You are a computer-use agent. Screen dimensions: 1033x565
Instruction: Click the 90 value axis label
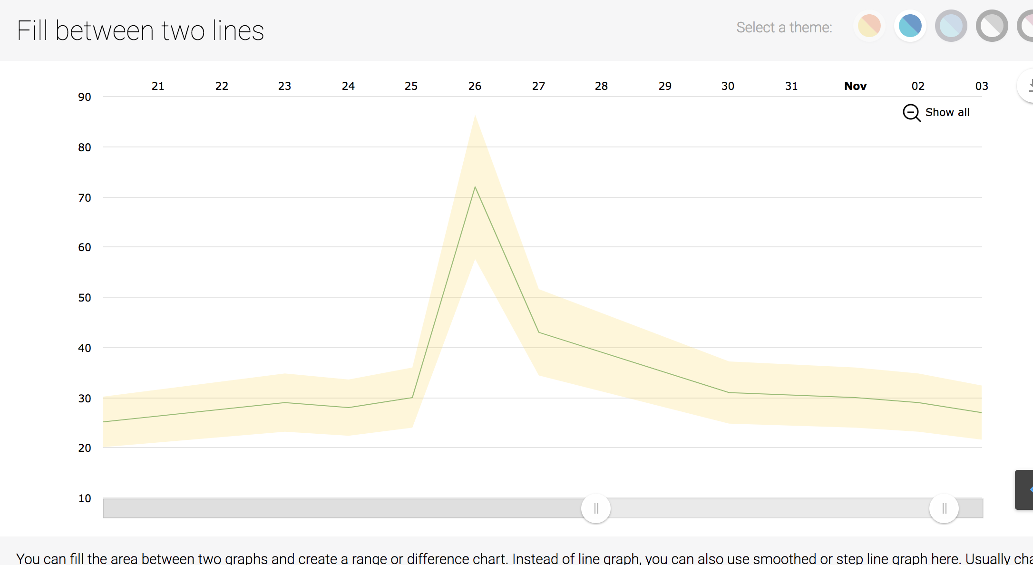(x=84, y=97)
